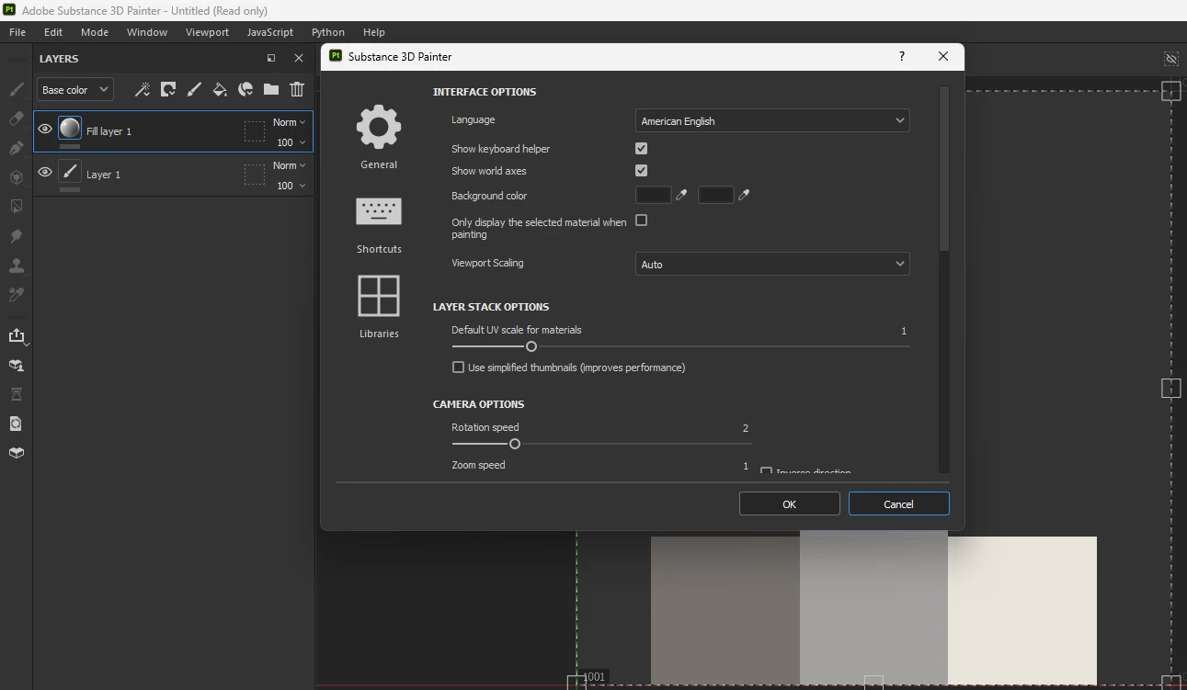
Task: Select the Material picker eyedropper tool
Action: pos(16,295)
